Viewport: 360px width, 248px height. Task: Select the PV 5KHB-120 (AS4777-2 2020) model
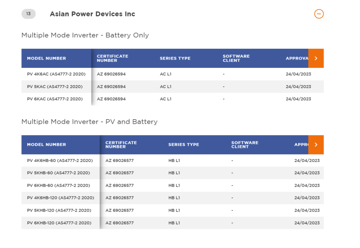coord(59,210)
